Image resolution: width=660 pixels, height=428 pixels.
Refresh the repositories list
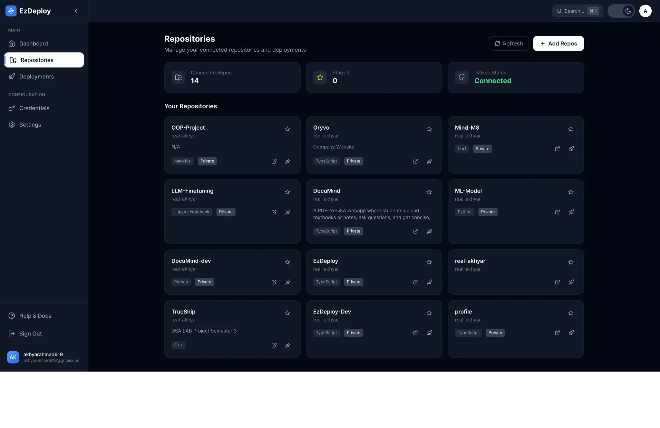click(509, 44)
